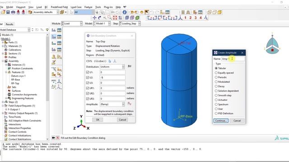
Task: Select the Rotate View tool
Action: pos(99,18)
